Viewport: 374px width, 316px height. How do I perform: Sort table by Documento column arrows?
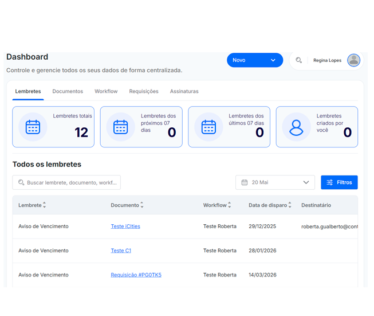pos(142,205)
